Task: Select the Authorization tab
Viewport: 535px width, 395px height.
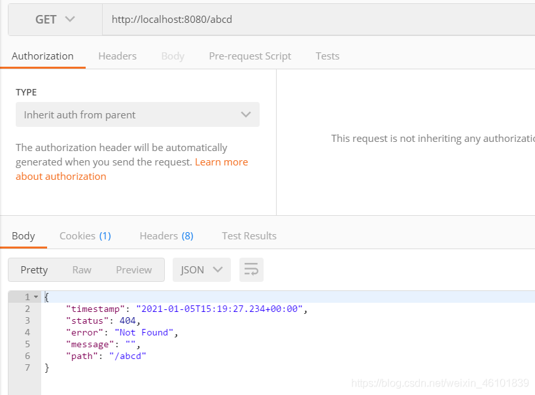Action: point(43,56)
